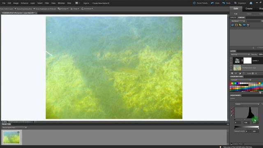Open the Image menu
This screenshot has width=263, height=148.
[x=16, y=3]
